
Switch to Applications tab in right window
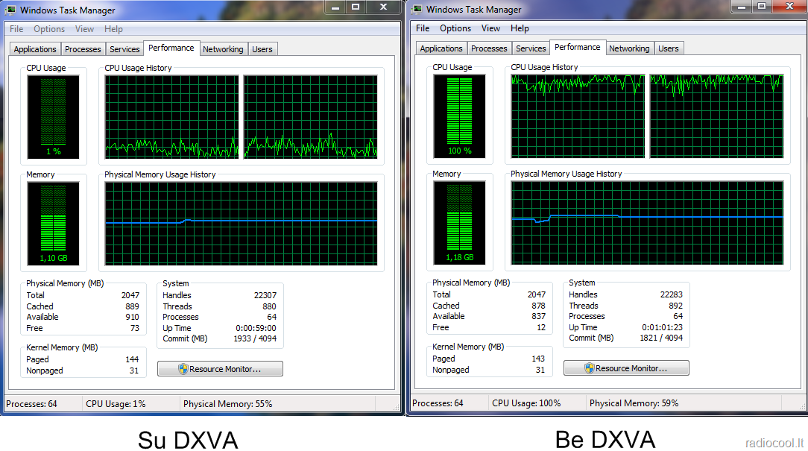pos(441,48)
